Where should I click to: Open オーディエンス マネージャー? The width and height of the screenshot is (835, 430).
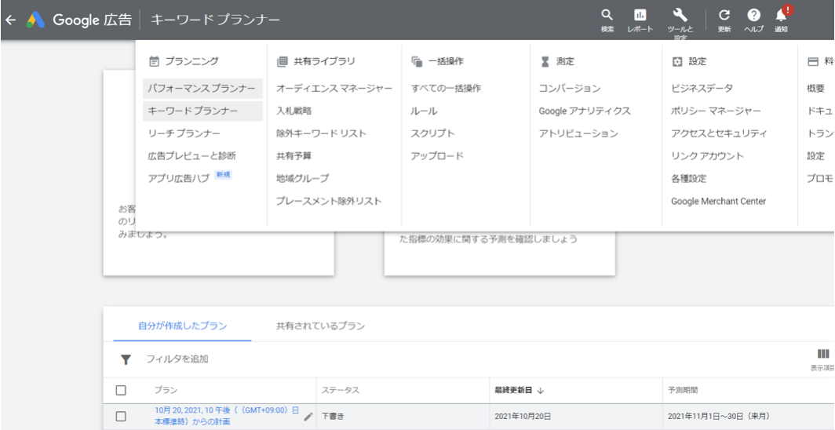[334, 89]
